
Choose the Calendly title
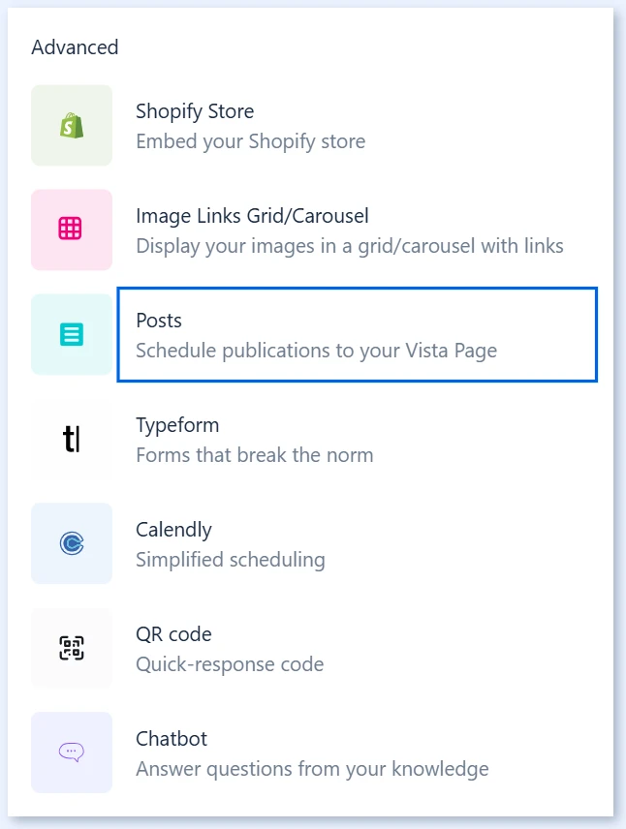point(173,530)
